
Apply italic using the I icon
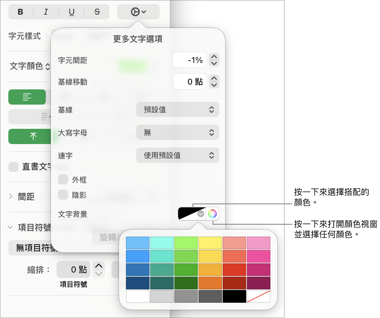[46, 12]
